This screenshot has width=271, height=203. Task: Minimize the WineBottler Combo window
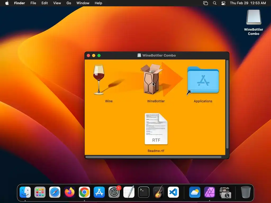pos(94,56)
